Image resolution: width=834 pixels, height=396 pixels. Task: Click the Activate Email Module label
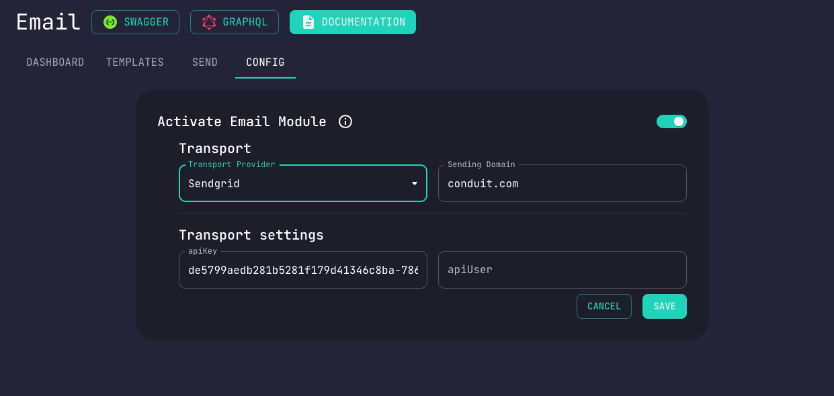point(242,121)
